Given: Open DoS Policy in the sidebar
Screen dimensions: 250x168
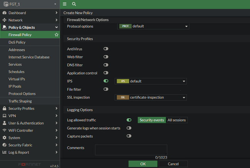Looking at the screenshot, I should (x=17, y=42).
